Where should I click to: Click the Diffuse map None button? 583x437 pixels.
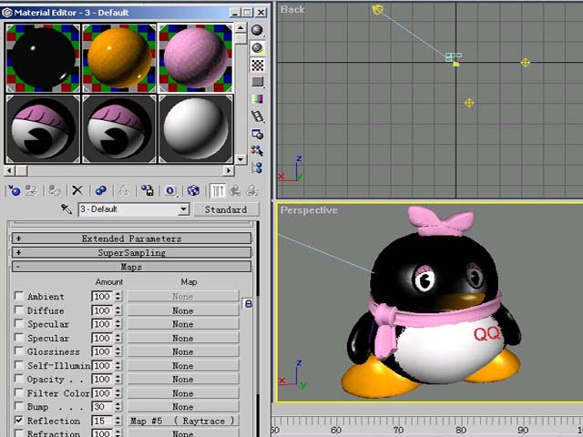(x=183, y=310)
